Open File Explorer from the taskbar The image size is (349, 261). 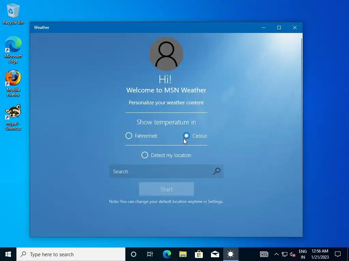click(183, 254)
